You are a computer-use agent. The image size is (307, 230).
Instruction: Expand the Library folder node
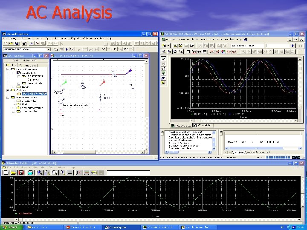13,86
